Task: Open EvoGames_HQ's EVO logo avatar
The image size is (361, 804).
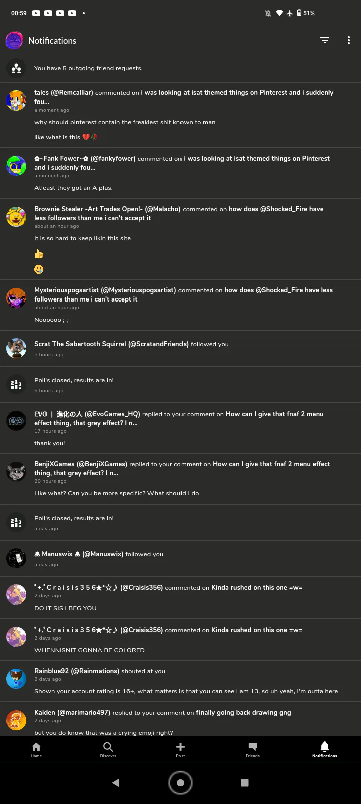Action: coord(16,421)
